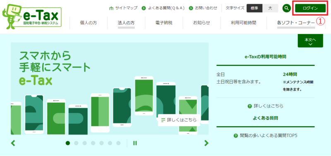
Task: Jump down via 本文へ chevron button
Action: tap(310, 41)
